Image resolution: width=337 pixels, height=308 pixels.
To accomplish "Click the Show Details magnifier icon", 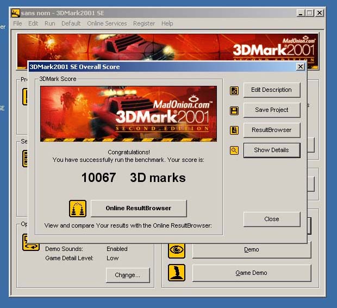I will click(234, 150).
